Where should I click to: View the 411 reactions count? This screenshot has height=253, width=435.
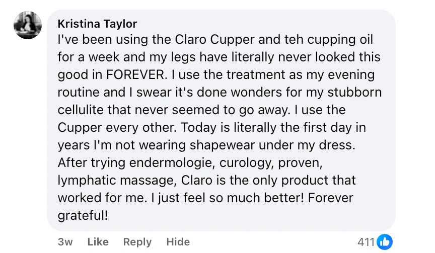[x=366, y=242]
